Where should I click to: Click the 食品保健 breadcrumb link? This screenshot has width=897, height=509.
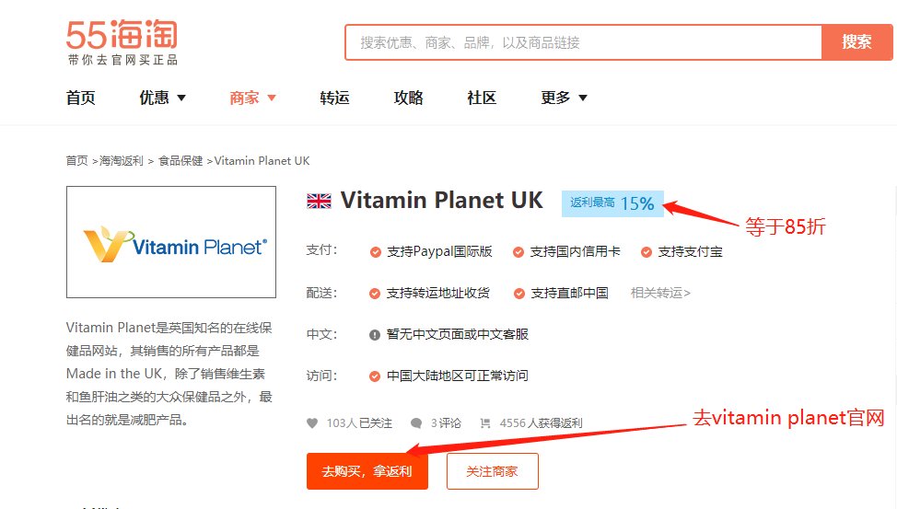pos(181,161)
